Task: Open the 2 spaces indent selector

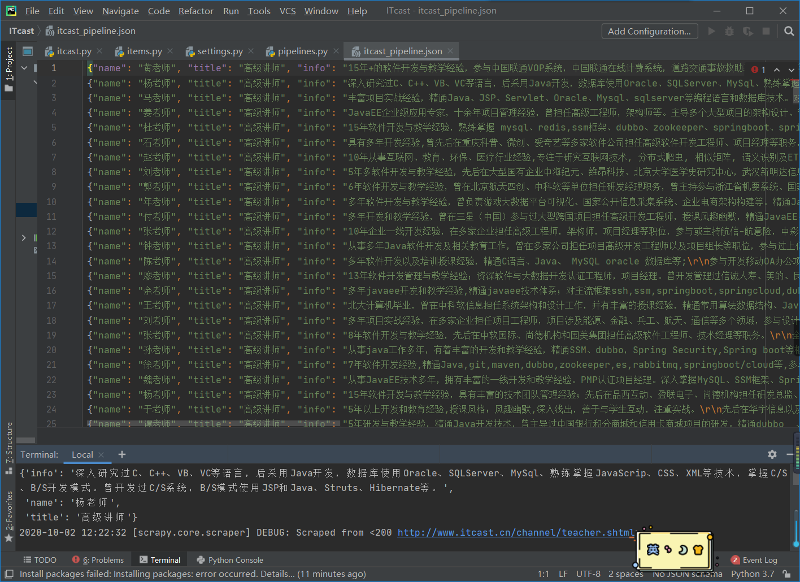Action: click(626, 574)
